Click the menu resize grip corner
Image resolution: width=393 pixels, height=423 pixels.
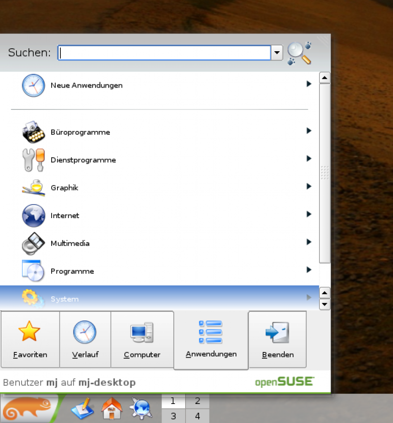[323, 40]
